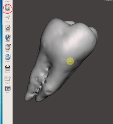Click the 'Export' text label
The height and width of the screenshot is (124, 113).
(8, 83)
